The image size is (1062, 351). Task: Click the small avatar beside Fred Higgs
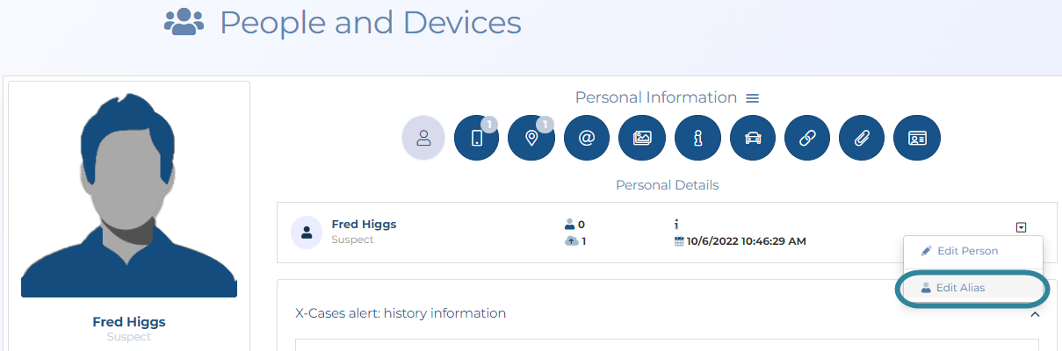[307, 233]
